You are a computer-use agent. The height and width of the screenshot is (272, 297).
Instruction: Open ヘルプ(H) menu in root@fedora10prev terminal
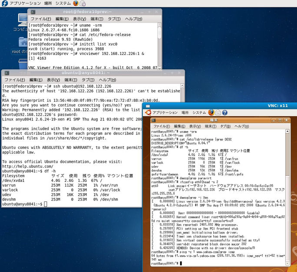(x=134, y=19)
